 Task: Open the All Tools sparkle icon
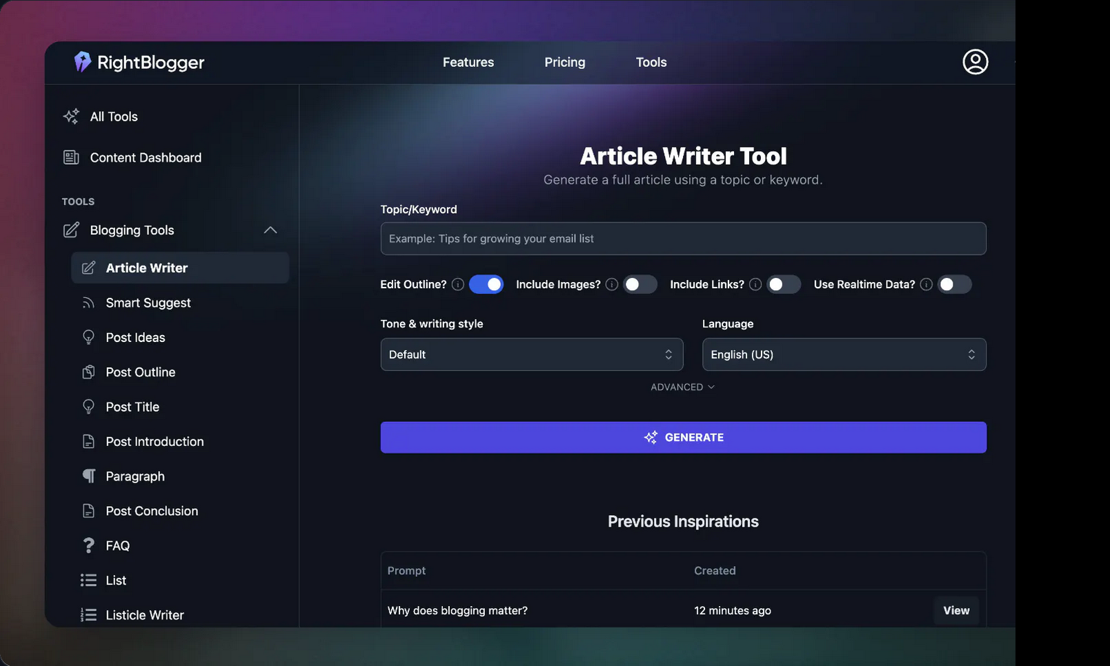tap(71, 117)
